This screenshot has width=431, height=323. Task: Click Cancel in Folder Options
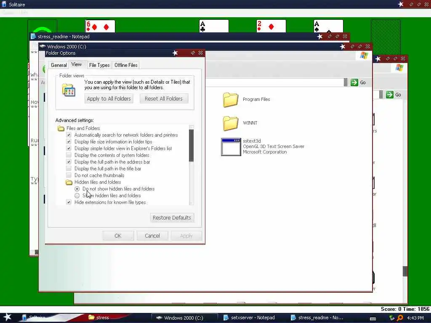coord(152,236)
